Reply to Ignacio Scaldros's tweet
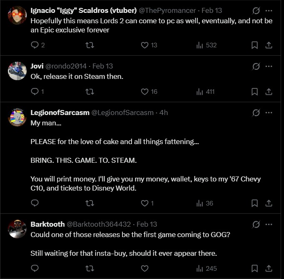This screenshot has width=284, height=279. 35,45
